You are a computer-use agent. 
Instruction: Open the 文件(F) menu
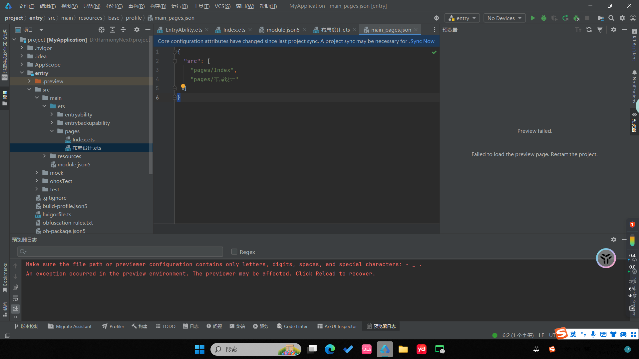(x=26, y=6)
